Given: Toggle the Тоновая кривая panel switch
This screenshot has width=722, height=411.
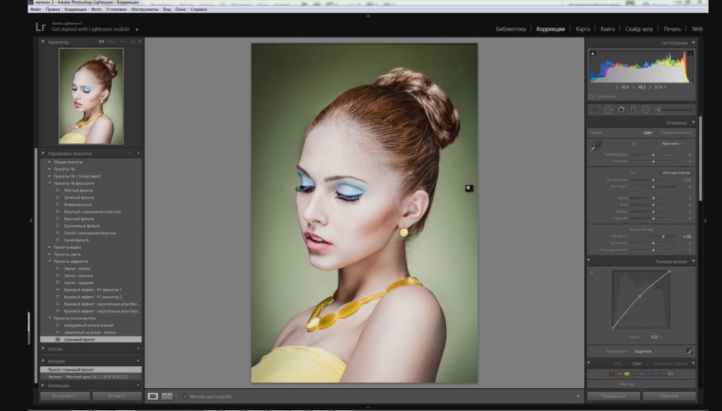Looking at the screenshot, I should pyautogui.click(x=589, y=261).
